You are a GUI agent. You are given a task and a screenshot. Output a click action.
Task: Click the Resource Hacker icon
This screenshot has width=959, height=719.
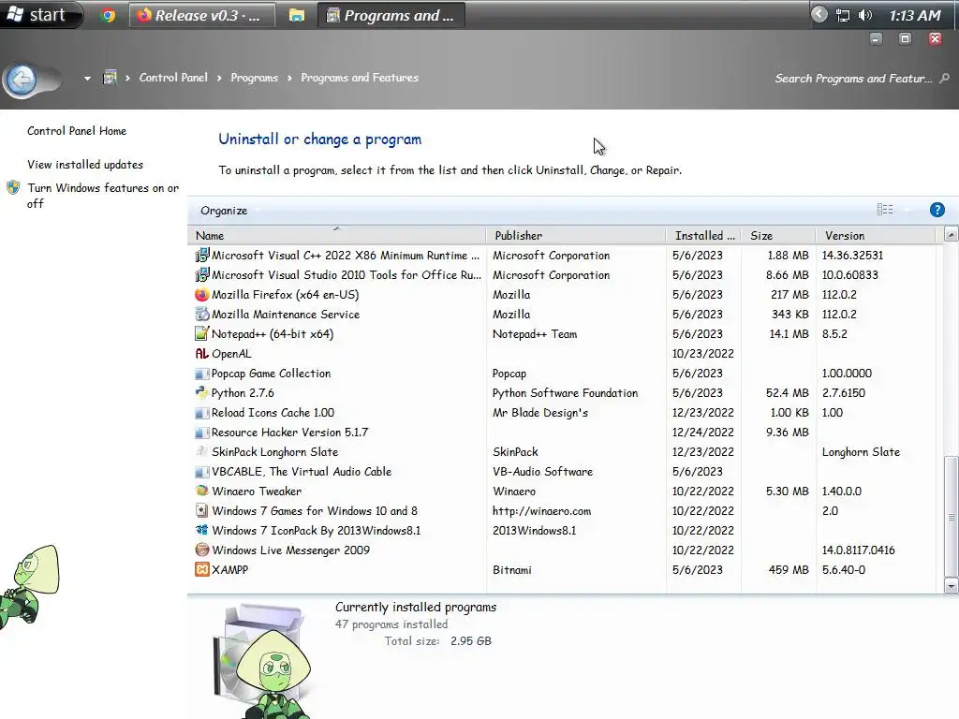point(202,433)
